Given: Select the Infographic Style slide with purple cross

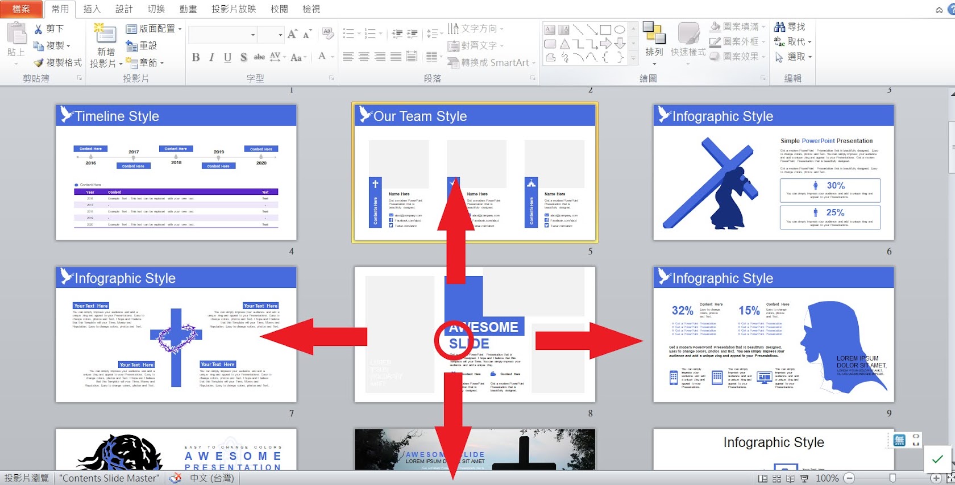Looking at the screenshot, I should (x=176, y=335).
